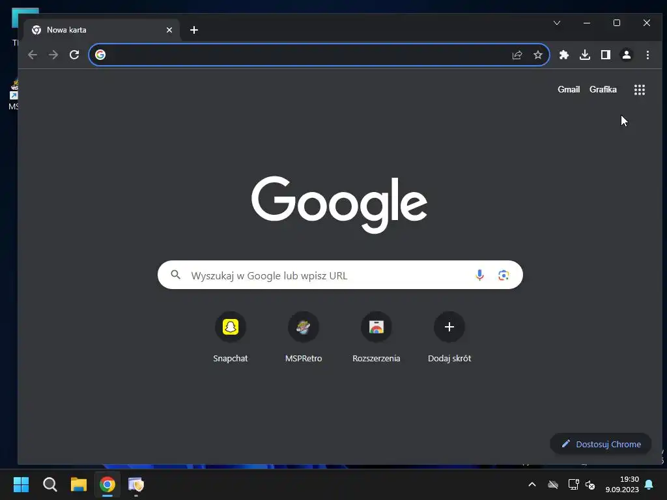
Task: Maximize the Chrome window
Action: 617,23
